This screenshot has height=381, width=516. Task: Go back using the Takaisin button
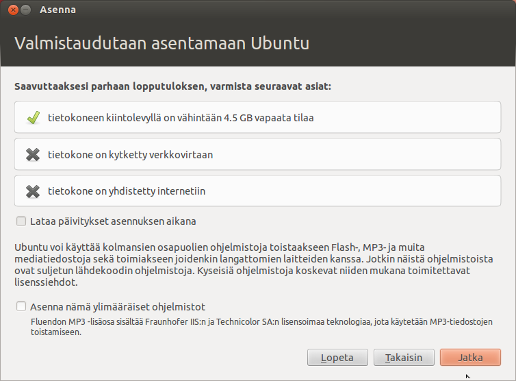(404, 357)
